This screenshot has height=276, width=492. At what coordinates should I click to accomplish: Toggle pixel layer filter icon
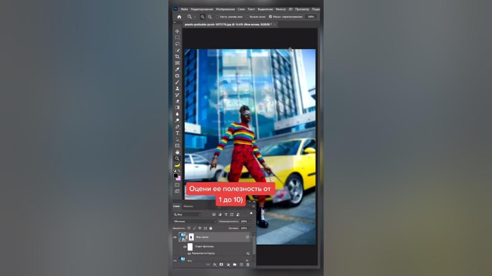(214, 215)
